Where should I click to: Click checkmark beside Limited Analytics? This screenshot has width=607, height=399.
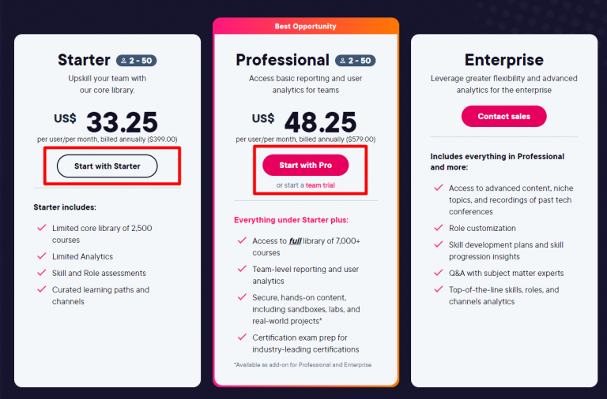(x=42, y=256)
